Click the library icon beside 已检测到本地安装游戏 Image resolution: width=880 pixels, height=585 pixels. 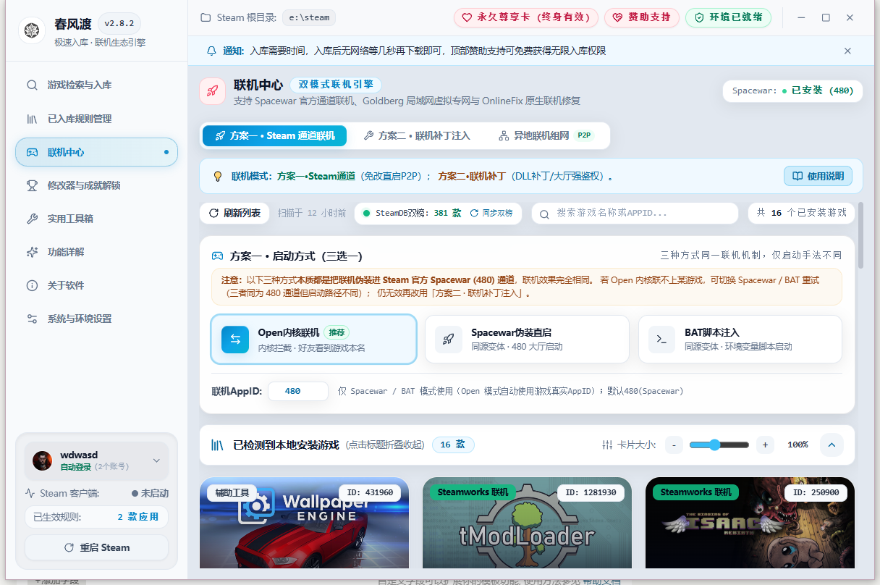217,445
